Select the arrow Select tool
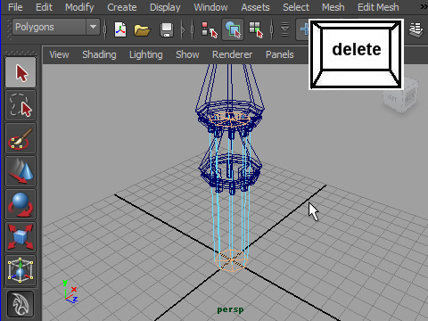428x321 pixels. (x=21, y=72)
